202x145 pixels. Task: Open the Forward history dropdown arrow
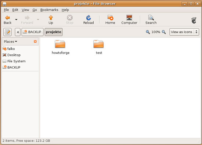[38, 19]
